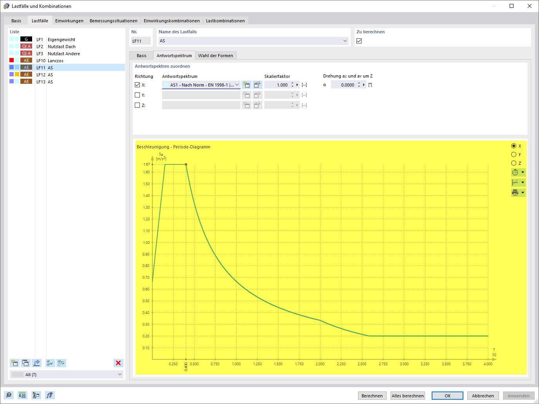The height and width of the screenshot is (404, 539).
Task: Expand the 'All (7)' filter dropdown
Action: coord(120,375)
